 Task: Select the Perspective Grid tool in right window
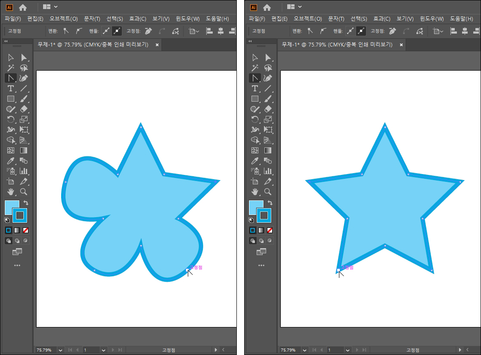(x=268, y=140)
